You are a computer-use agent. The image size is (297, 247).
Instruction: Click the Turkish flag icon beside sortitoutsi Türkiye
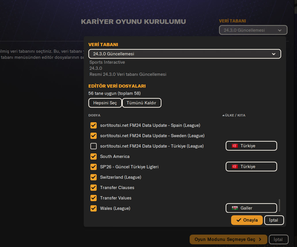click(x=235, y=146)
